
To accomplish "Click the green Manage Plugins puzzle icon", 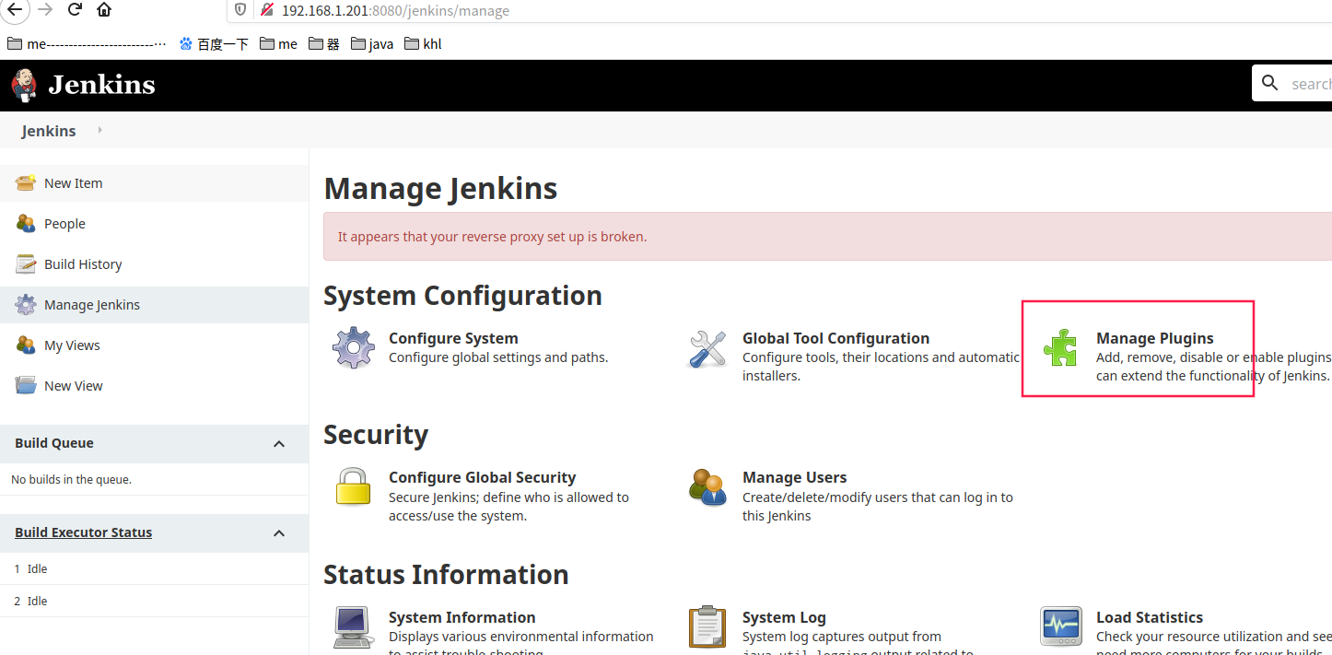I will pyautogui.click(x=1060, y=348).
